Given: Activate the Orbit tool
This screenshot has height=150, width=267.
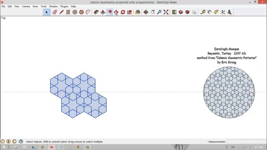Looking at the screenshot, I should tap(146, 12).
